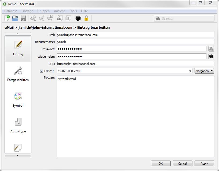Switch to the Symbol section
The width and height of the screenshot is (219, 171).
coord(18,100)
